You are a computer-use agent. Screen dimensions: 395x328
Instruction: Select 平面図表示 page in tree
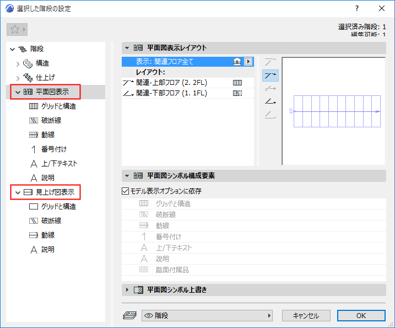52,92
